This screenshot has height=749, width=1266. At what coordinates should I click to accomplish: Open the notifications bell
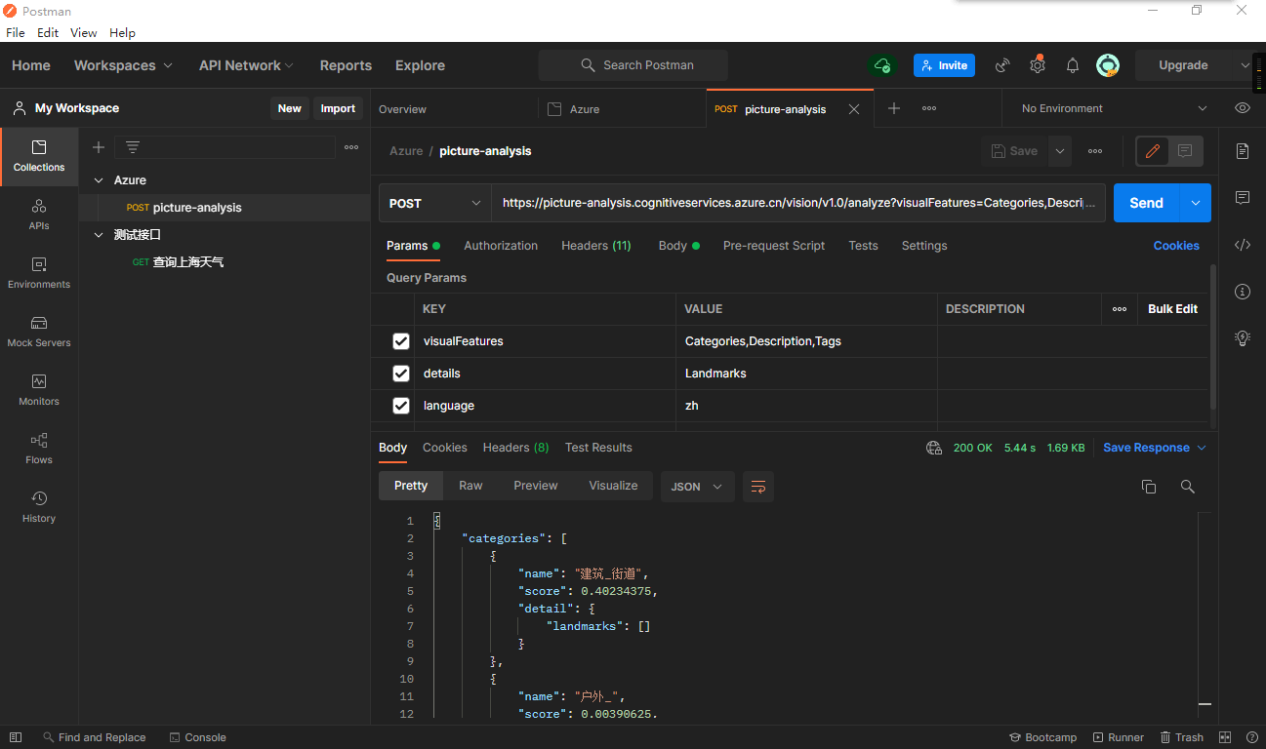point(1073,65)
